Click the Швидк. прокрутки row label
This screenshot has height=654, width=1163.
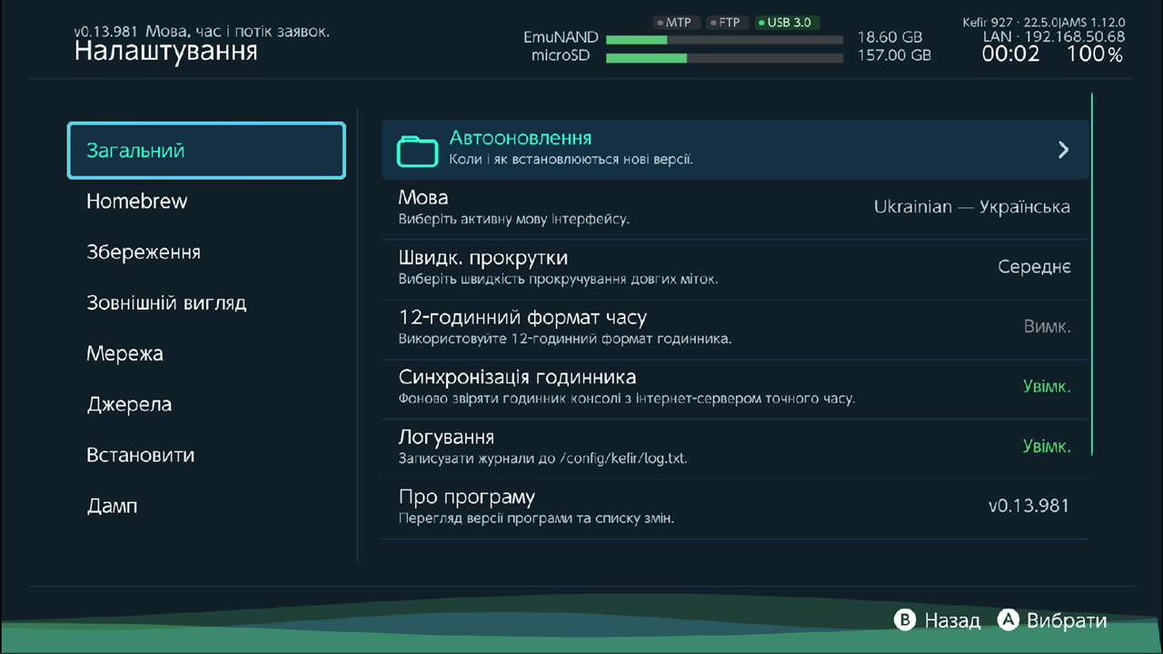(483, 258)
